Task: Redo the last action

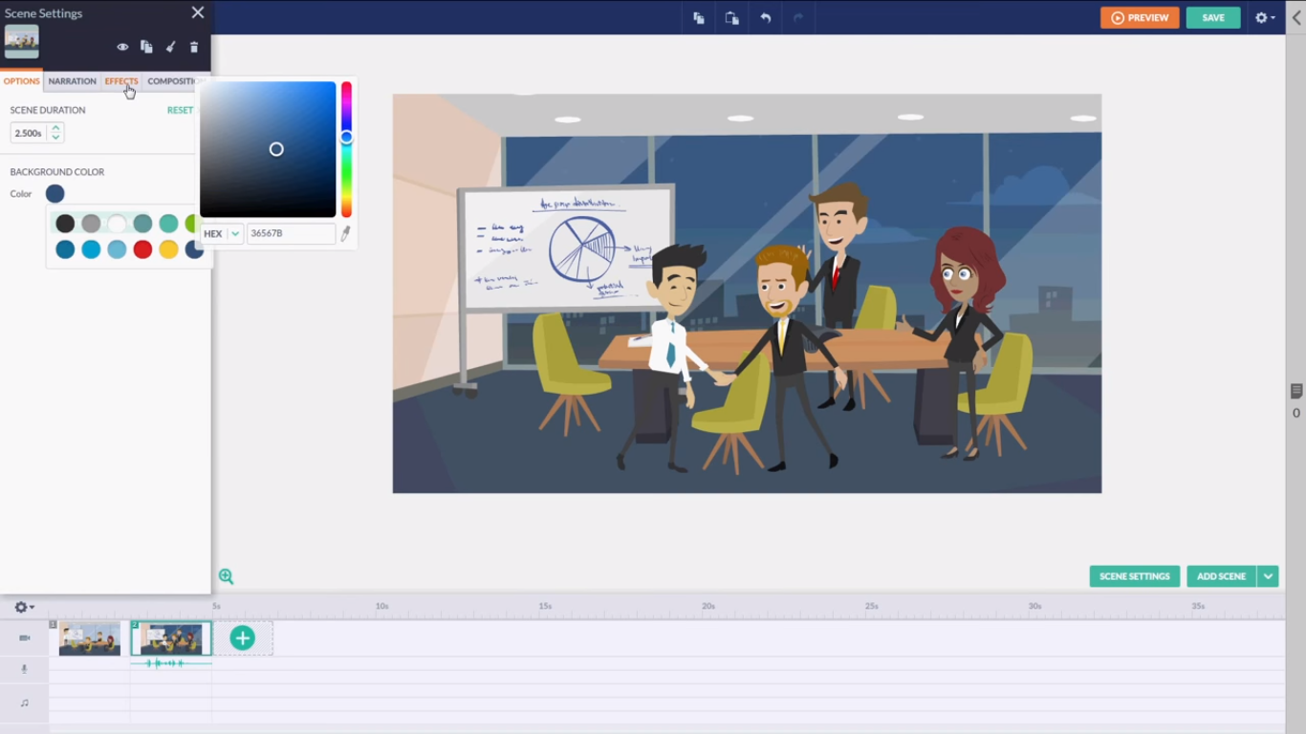Action: pyautogui.click(x=797, y=17)
